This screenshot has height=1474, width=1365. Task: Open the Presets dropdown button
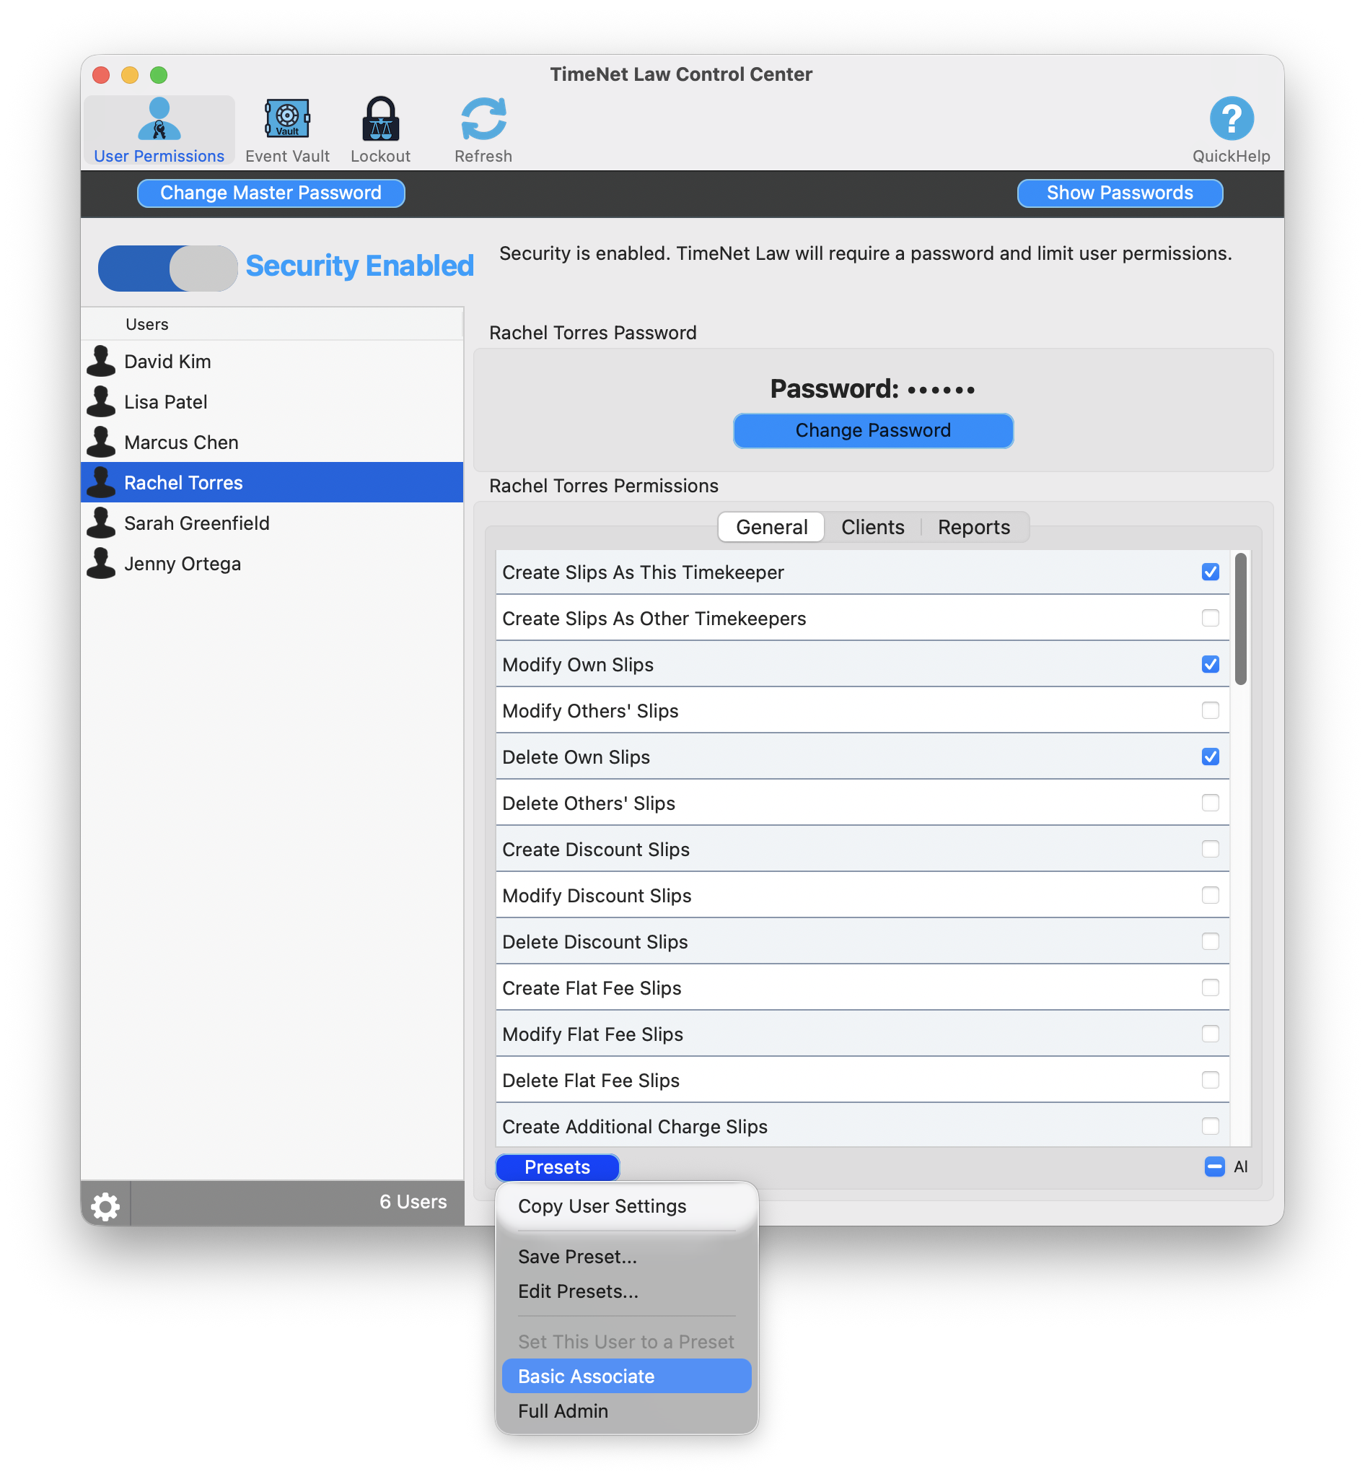557,1166
